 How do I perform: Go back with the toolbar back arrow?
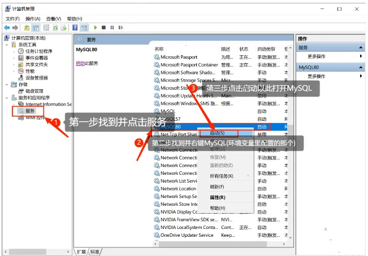[7, 28]
